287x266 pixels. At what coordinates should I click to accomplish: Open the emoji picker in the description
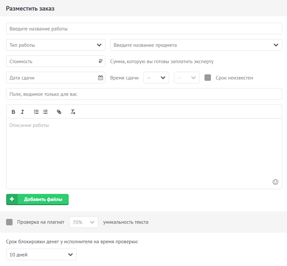click(x=275, y=182)
